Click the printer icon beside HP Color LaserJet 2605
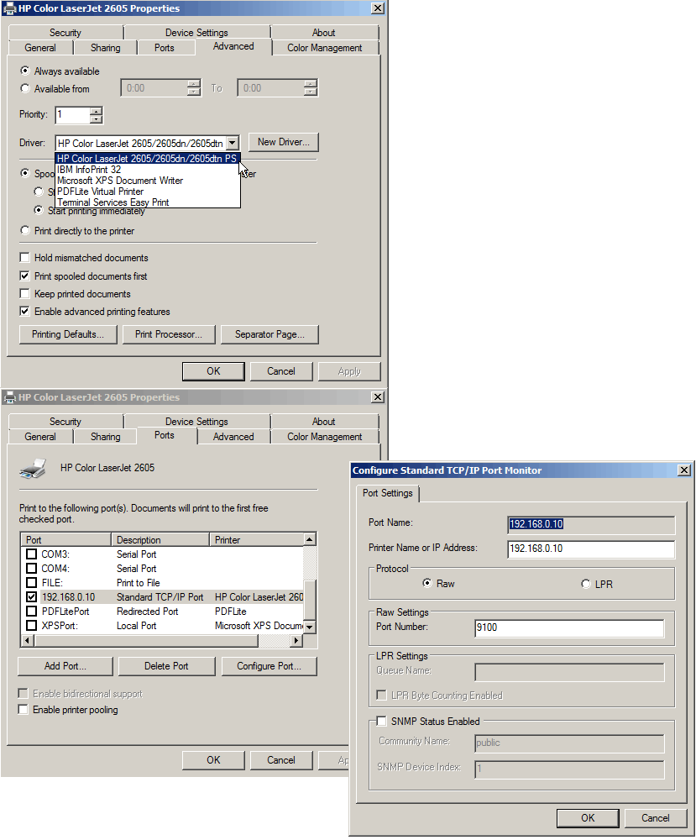Image resolution: width=696 pixels, height=840 pixels. click(x=34, y=468)
